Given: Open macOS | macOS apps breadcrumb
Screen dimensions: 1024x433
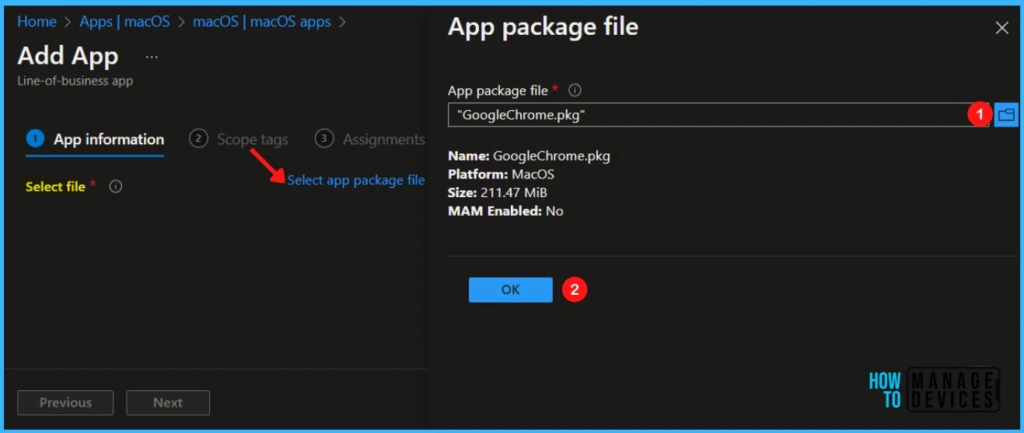Looking at the screenshot, I should click(262, 22).
